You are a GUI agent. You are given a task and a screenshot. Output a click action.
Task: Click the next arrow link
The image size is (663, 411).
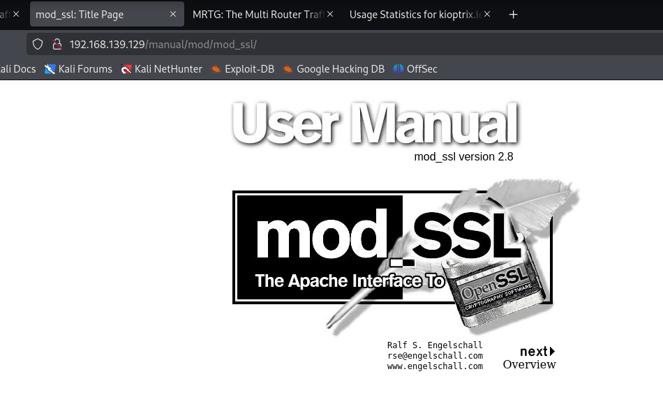tap(537, 352)
